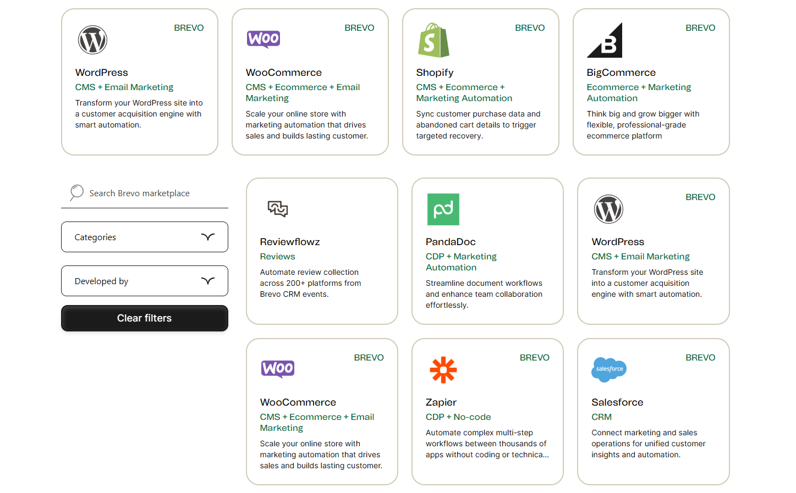Click the WooCommerce logo in the bottom row
Image resolution: width=796 pixels, height=493 pixels.
278,369
